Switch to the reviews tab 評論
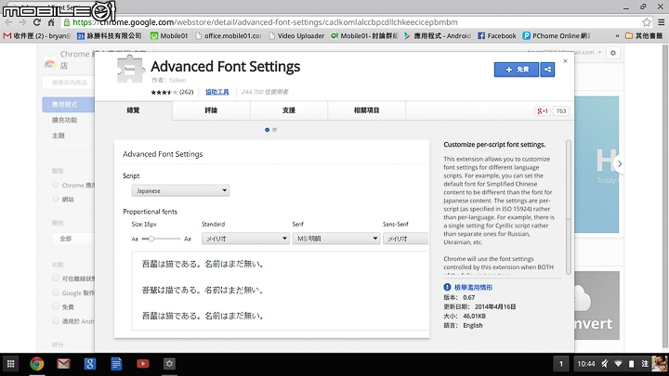This screenshot has height=376, width=669. click(211, 110)
